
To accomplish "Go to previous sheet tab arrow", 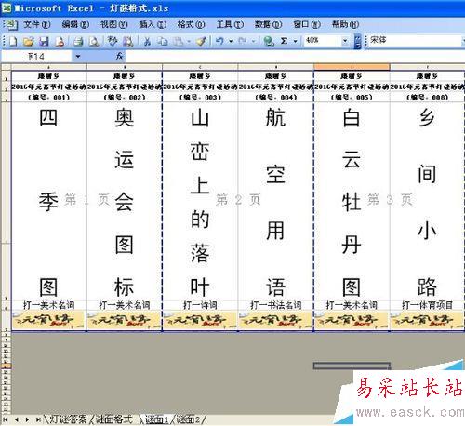I will pos(17,419).
